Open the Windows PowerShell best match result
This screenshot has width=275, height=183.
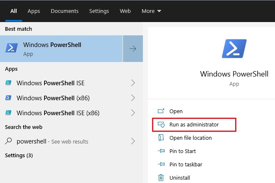(x=61, y=49)
